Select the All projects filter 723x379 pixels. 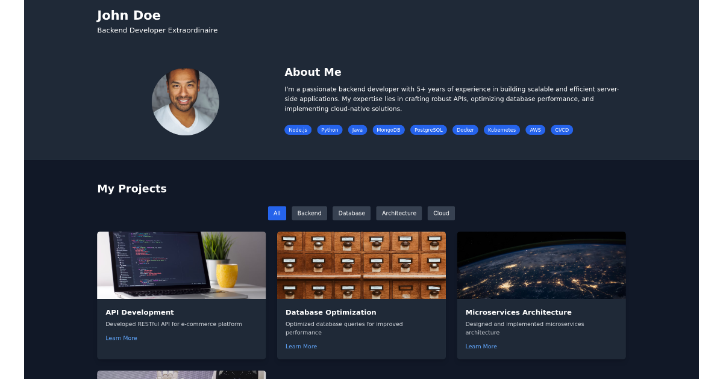[x=277, y=213]
